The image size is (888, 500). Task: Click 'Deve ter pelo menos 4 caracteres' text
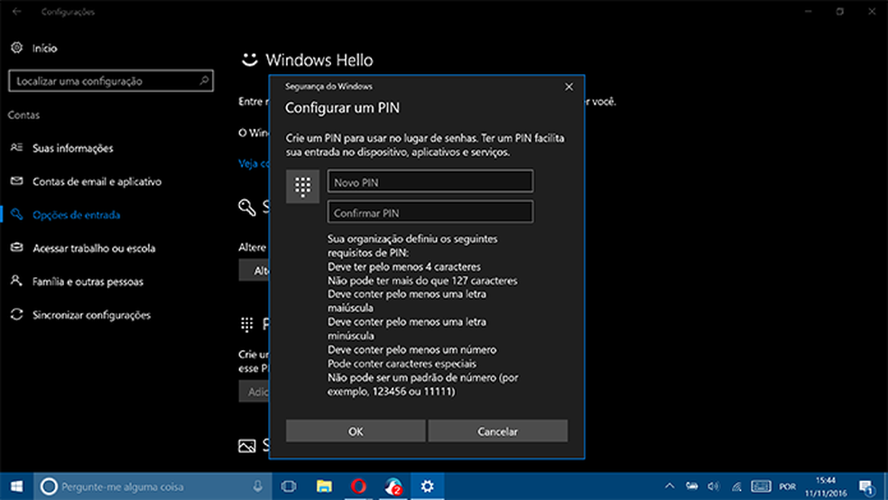(x=403, y=266)
